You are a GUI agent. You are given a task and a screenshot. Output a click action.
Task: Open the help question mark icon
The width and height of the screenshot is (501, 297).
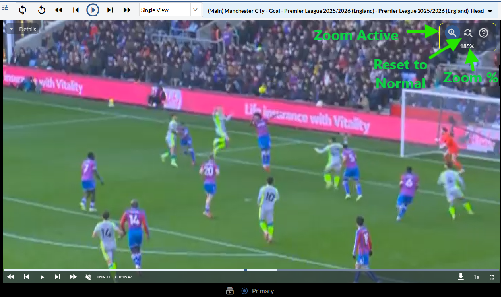[484, 33]
